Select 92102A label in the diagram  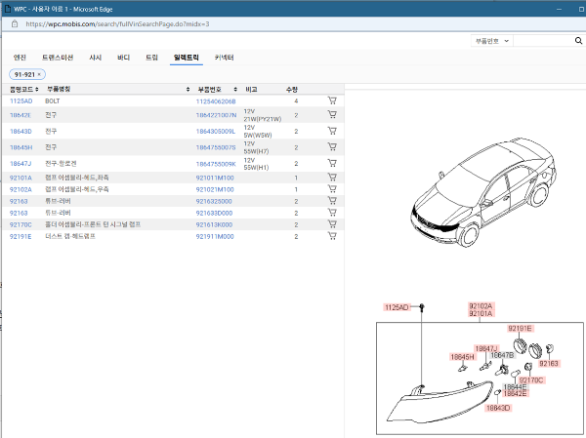481,306
